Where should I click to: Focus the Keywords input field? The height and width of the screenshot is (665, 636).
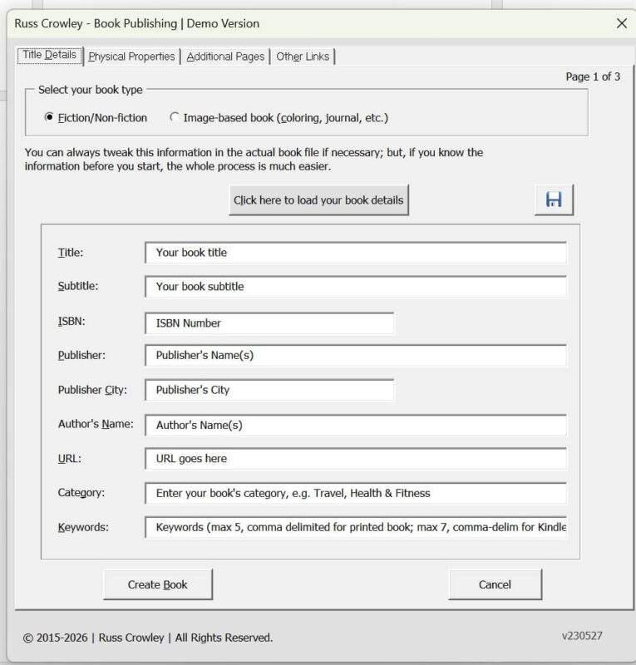tap(355, 528)
